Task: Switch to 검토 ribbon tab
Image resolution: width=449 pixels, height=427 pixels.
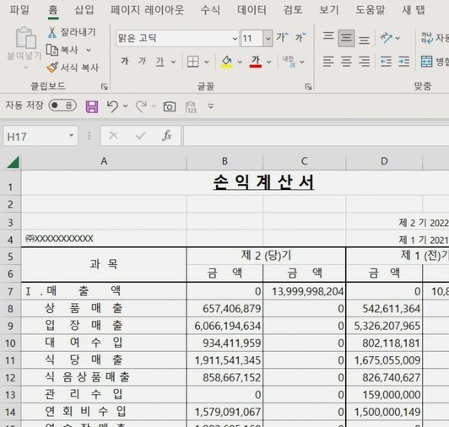Action: coord(293,10)
